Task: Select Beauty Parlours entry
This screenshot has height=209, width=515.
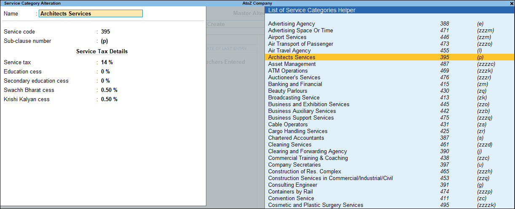Action: tap(390, 91)
